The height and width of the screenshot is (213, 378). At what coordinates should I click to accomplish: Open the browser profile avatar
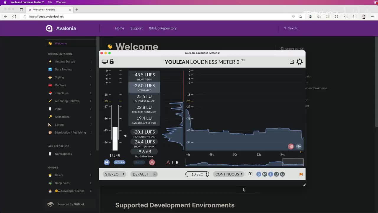tap(364, 17)
